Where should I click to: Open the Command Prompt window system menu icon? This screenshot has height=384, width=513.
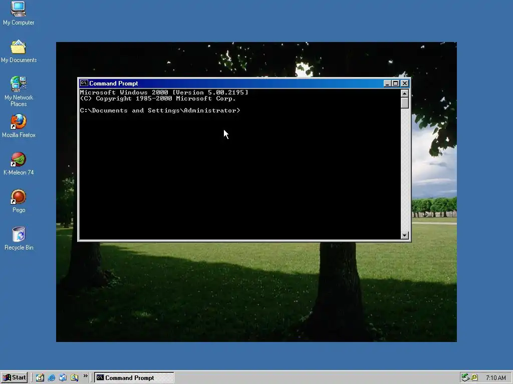click(x=84, y=83)
